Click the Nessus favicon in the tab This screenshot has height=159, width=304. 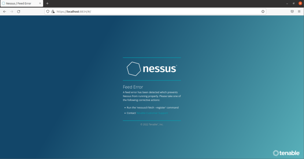pos(4,4)
